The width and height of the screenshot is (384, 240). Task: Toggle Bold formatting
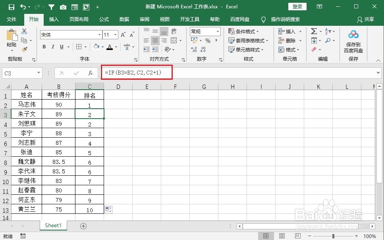pos(44,47)
